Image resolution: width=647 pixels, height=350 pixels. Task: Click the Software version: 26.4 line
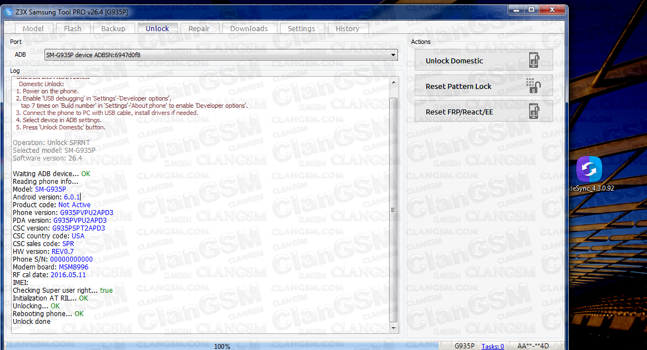pos(47,158)
